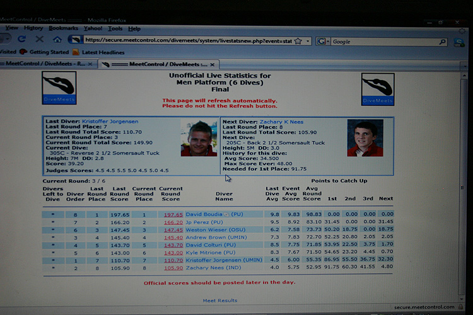
Task: Bookmark this page with the star icon
Action: (298, 41)
